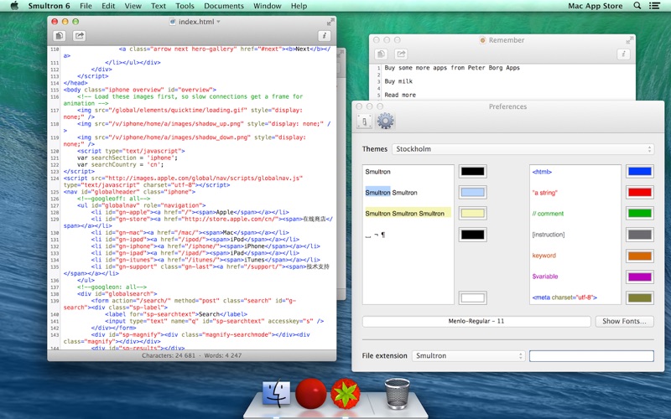The width and height of the screenshot is (671, 419).
Task: Click the yellow line highlight color swatch
Action: (473, 214)
